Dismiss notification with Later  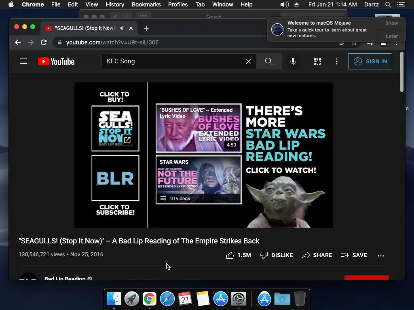(x=391, y=36)
